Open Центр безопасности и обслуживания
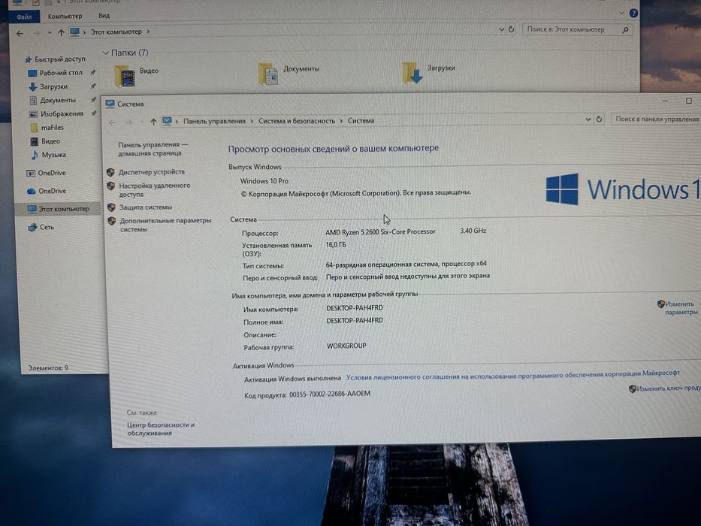The image size is (701, 526). click(x=161, y=429)
